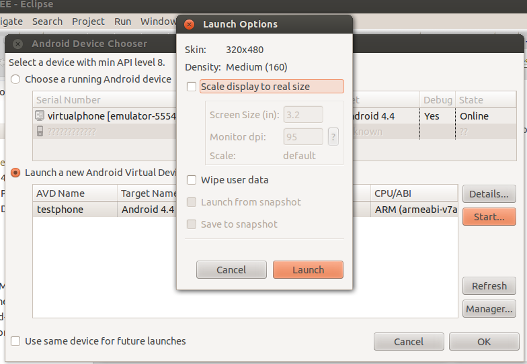Select the unknown ???????????? device icon
527x364 pixels.
[40, 132]
